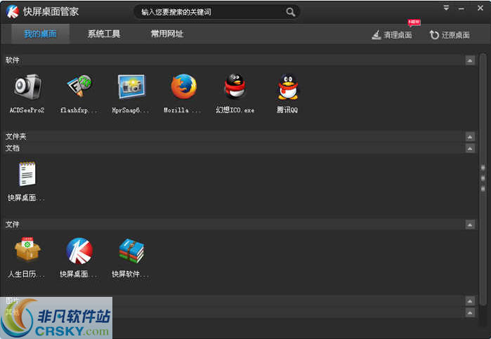Click the 文件 section header text

13,224
